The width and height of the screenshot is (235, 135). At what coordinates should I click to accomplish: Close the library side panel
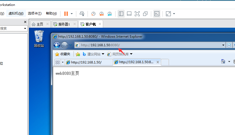(25, 22)
